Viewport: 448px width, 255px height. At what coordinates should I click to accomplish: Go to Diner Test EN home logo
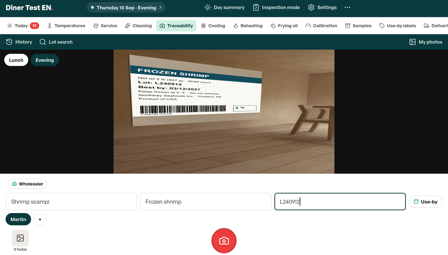pos(29,8)
